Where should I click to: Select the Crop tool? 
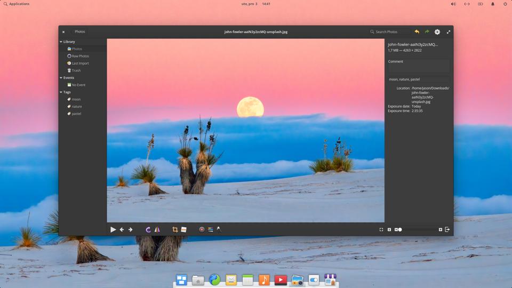pos(175,229)
